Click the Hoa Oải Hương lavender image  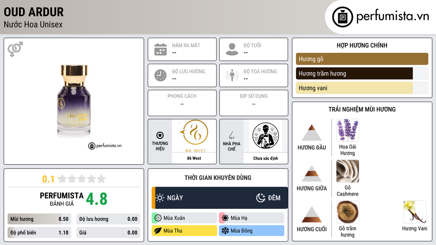[x=347, y=130]
